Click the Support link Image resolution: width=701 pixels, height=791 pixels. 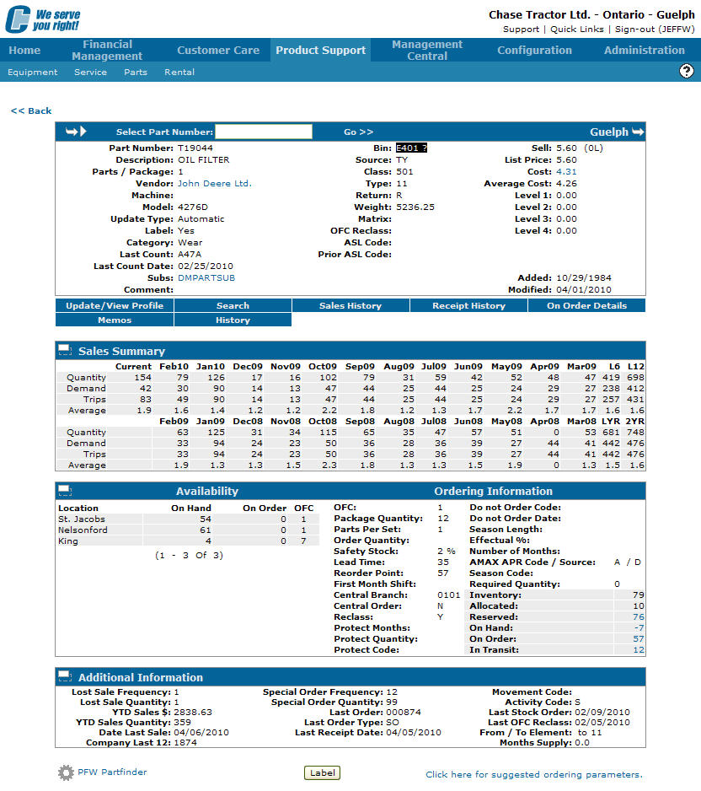point(521,30)
